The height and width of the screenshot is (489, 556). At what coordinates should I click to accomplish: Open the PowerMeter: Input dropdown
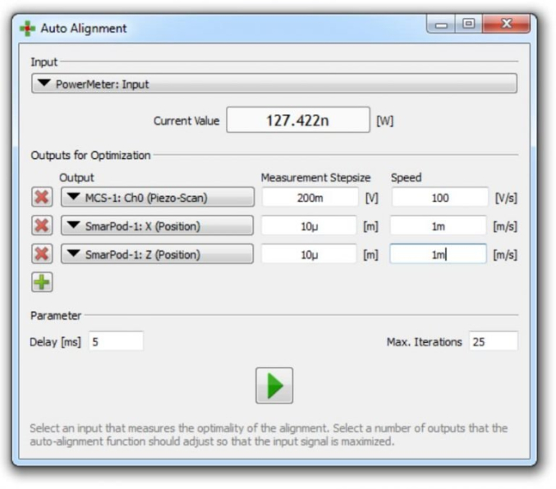pyautogui.click(x=273, y=84)
